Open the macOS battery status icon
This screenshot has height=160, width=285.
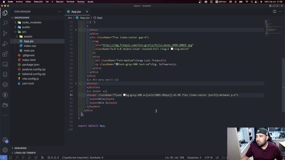(241, 2)
